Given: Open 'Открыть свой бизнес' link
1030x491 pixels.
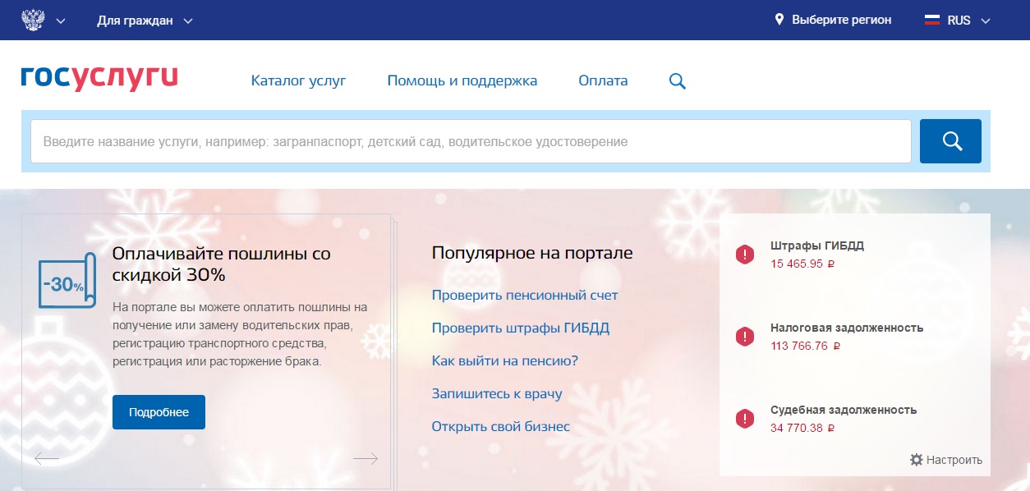Looking at the screenshot, I should pyautogui.click(x=501, y=426).
